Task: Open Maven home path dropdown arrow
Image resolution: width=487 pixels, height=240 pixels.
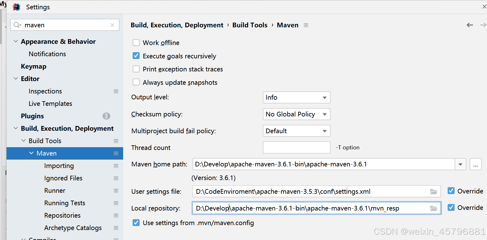Action: pyautogui.click(x=460, y=164)
